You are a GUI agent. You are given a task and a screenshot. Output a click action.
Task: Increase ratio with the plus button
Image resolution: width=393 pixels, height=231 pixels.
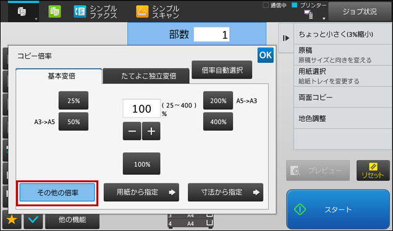pos(151,131)
